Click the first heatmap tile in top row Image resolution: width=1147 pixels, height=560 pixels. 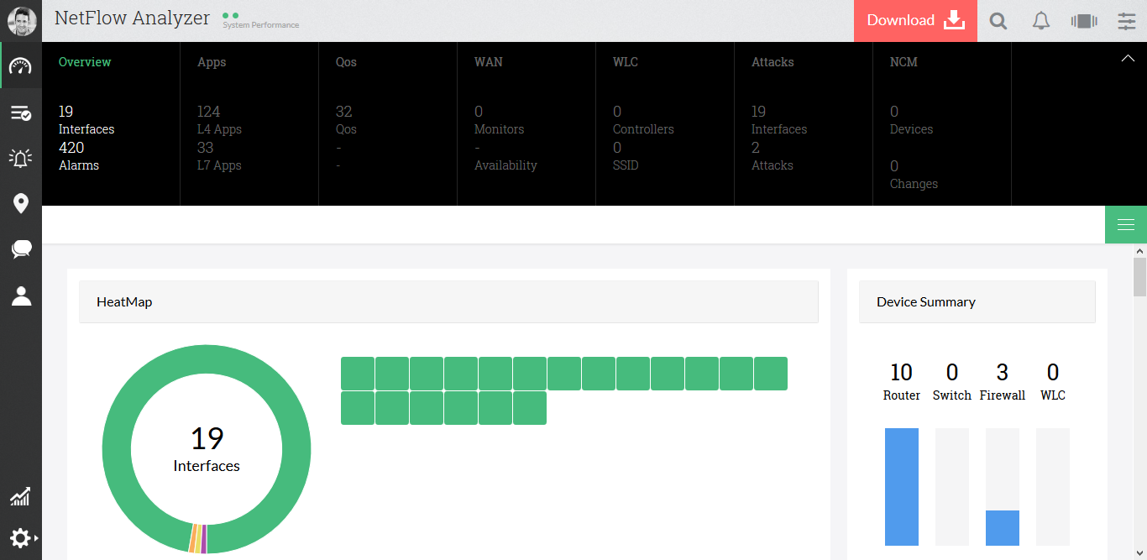(x=358, y=374)
